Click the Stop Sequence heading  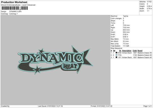pyautogui.click(x=117, y=48)
